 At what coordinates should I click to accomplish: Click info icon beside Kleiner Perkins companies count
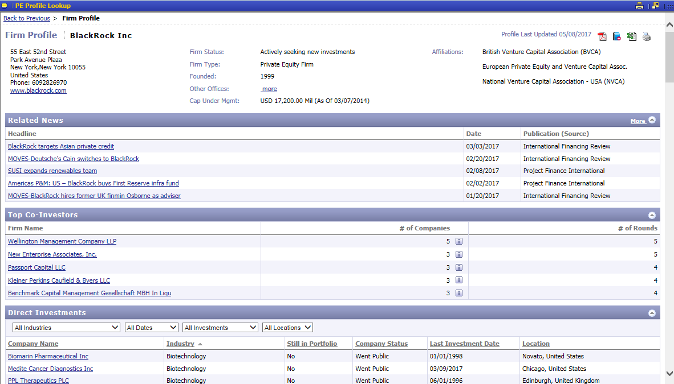coord(459,280)
